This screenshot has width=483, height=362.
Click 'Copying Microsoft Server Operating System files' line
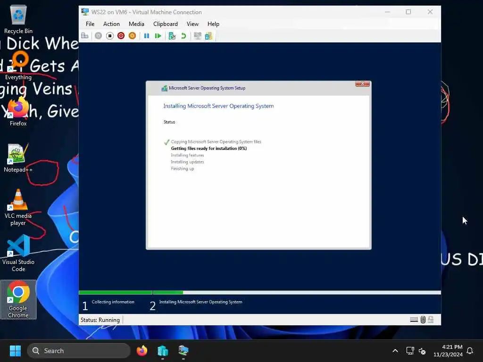point(216,141)
